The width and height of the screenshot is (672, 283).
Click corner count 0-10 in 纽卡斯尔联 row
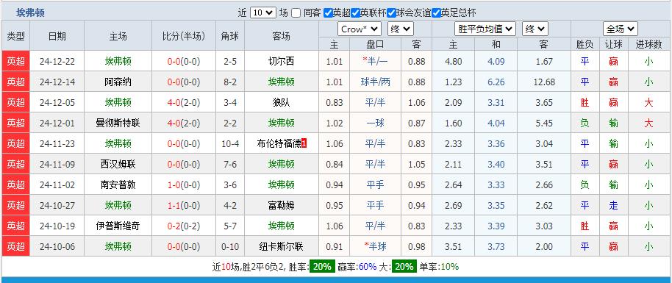230,246
